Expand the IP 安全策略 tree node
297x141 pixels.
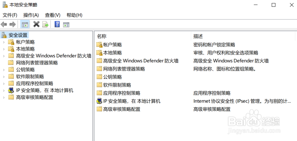click(x=4, y=91)
